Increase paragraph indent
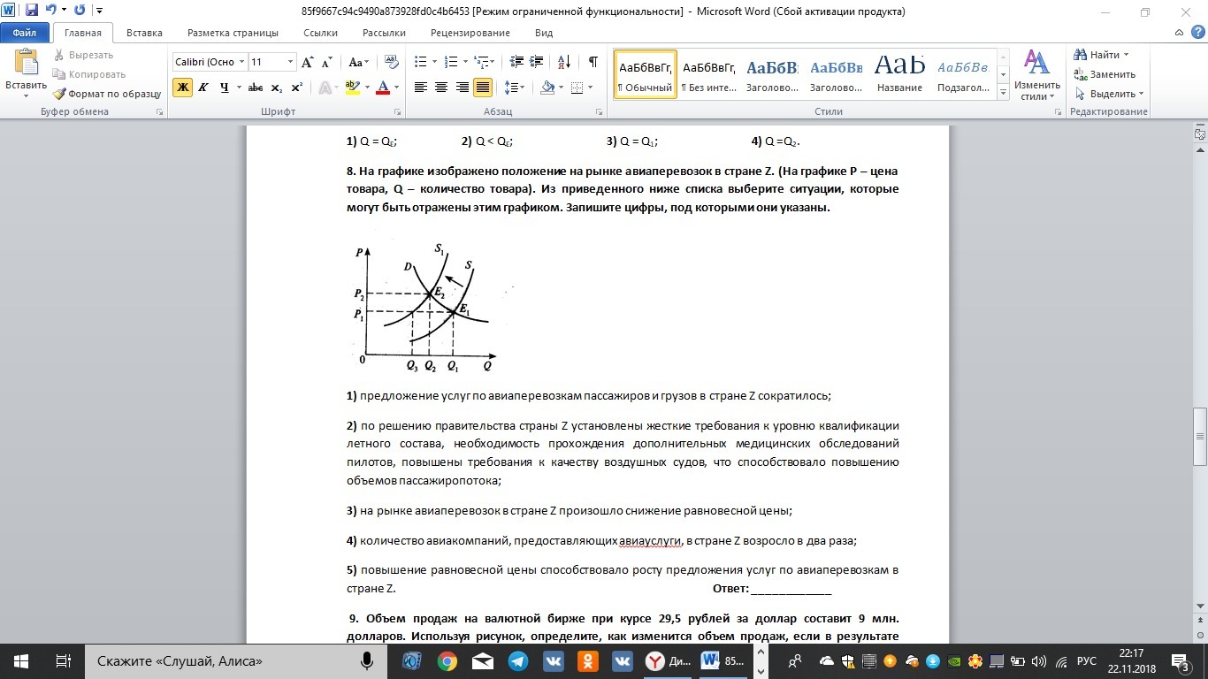This screenshot has width=1208, height=679. pos(538,62)
